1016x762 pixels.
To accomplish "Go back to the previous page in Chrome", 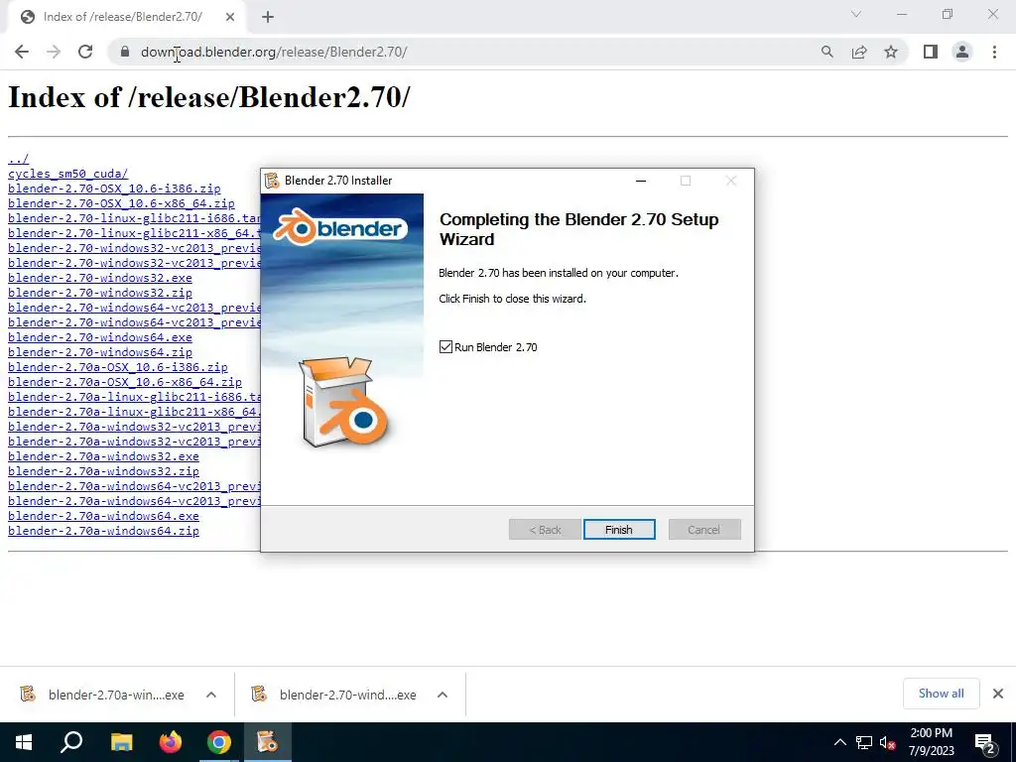I will [x=22, y=52].
